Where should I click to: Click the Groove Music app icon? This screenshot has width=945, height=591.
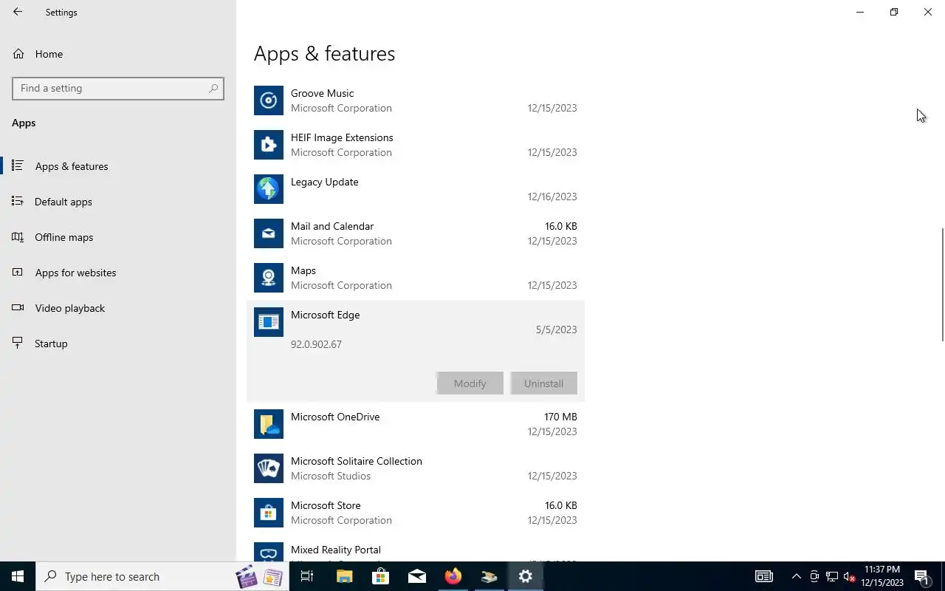pos(269,100)
